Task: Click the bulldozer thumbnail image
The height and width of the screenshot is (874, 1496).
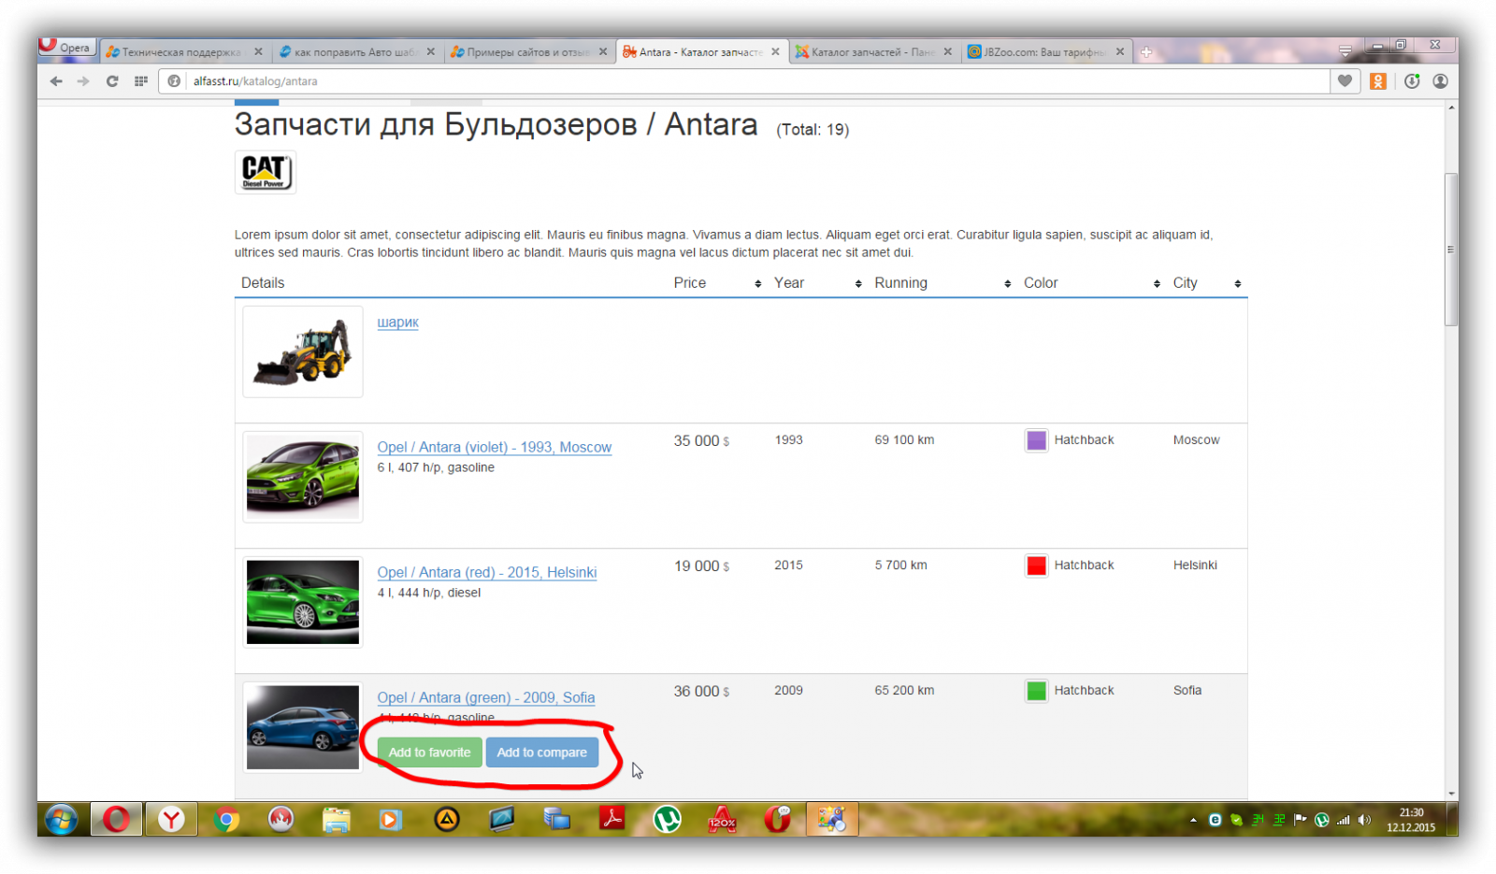Action: tap(303, 352)
